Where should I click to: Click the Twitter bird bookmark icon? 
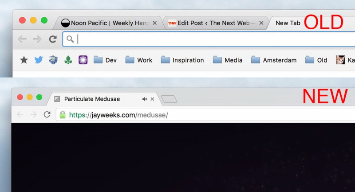coord(39,60)
